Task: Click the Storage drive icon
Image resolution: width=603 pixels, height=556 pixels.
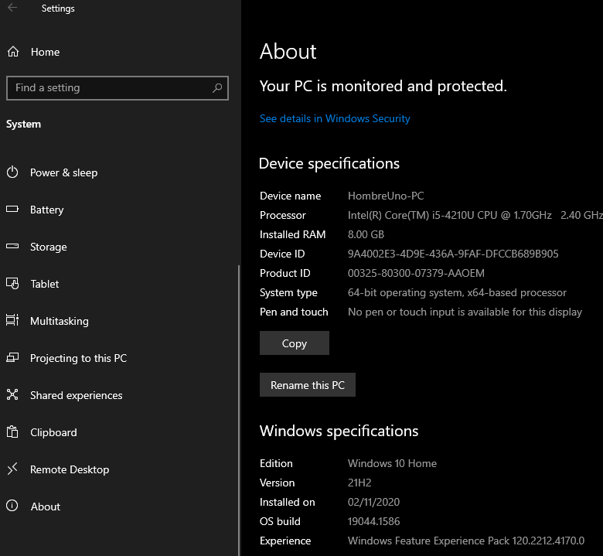Action: [x=12, y=247]
